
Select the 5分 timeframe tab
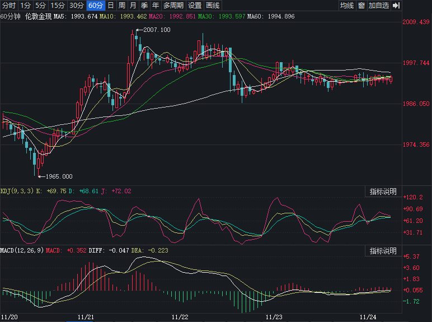coord(40,6)
